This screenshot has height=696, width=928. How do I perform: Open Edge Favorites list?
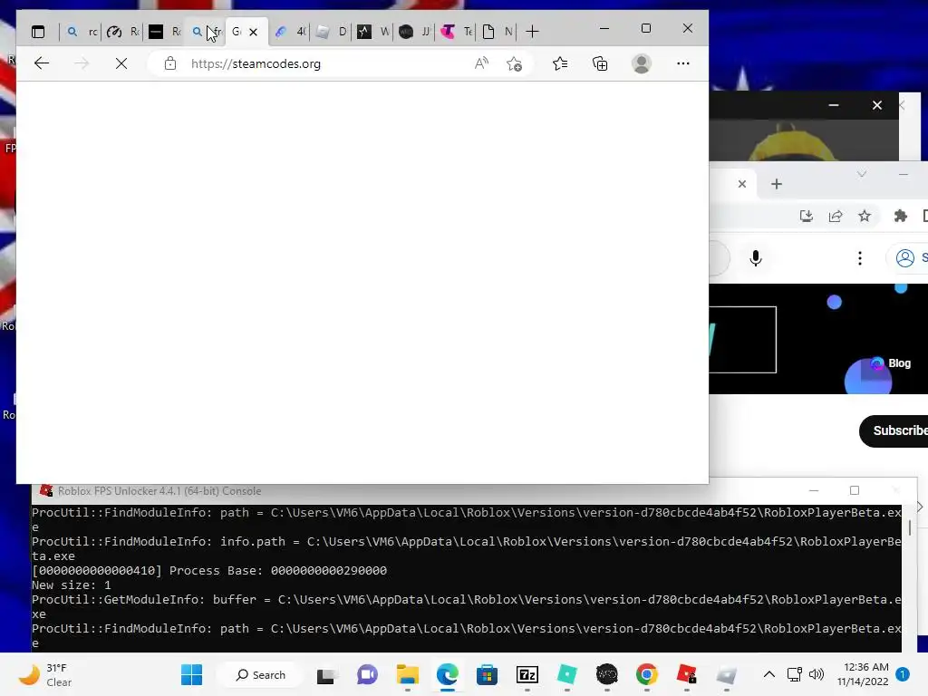point(560,63)
